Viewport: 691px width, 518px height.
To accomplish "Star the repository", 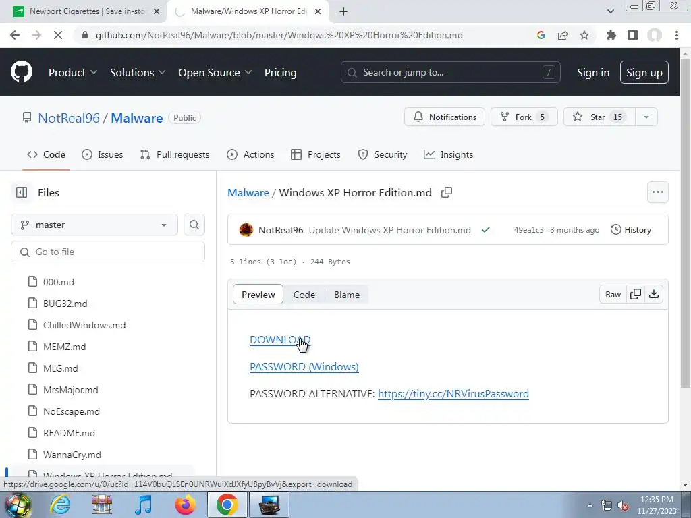I will [599, 117].
